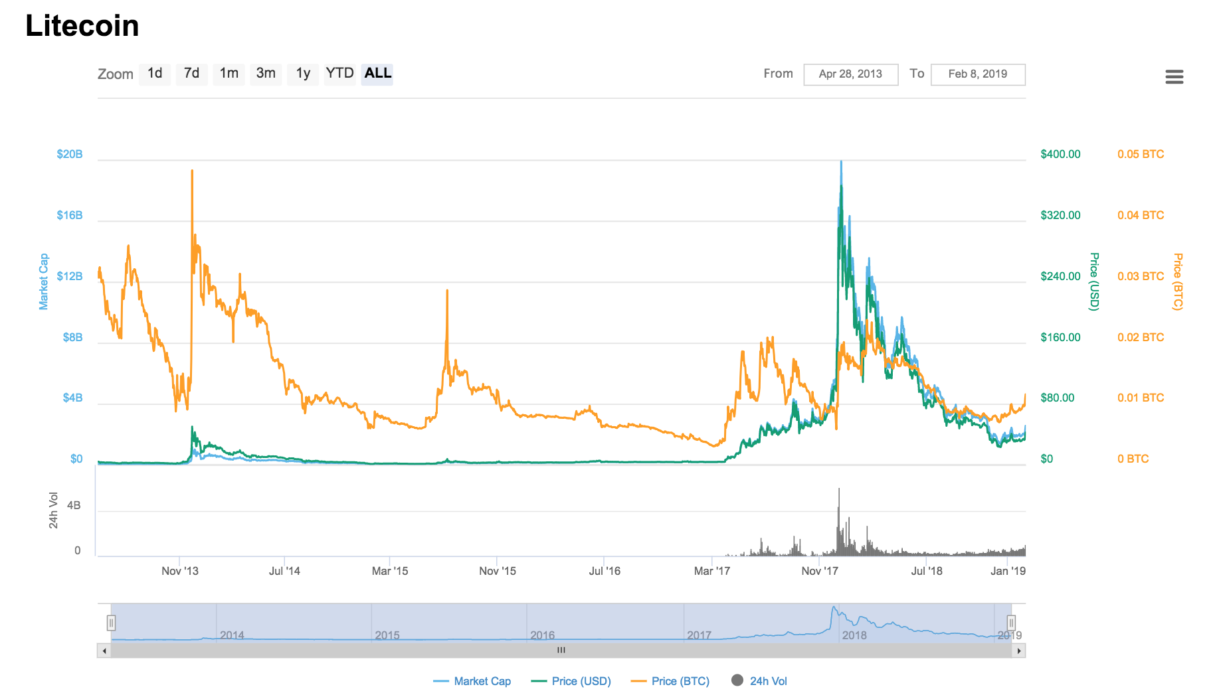The image size is (1221, 697).
Task: Click the $20B market cap axis label
Action: pos(70,154)
